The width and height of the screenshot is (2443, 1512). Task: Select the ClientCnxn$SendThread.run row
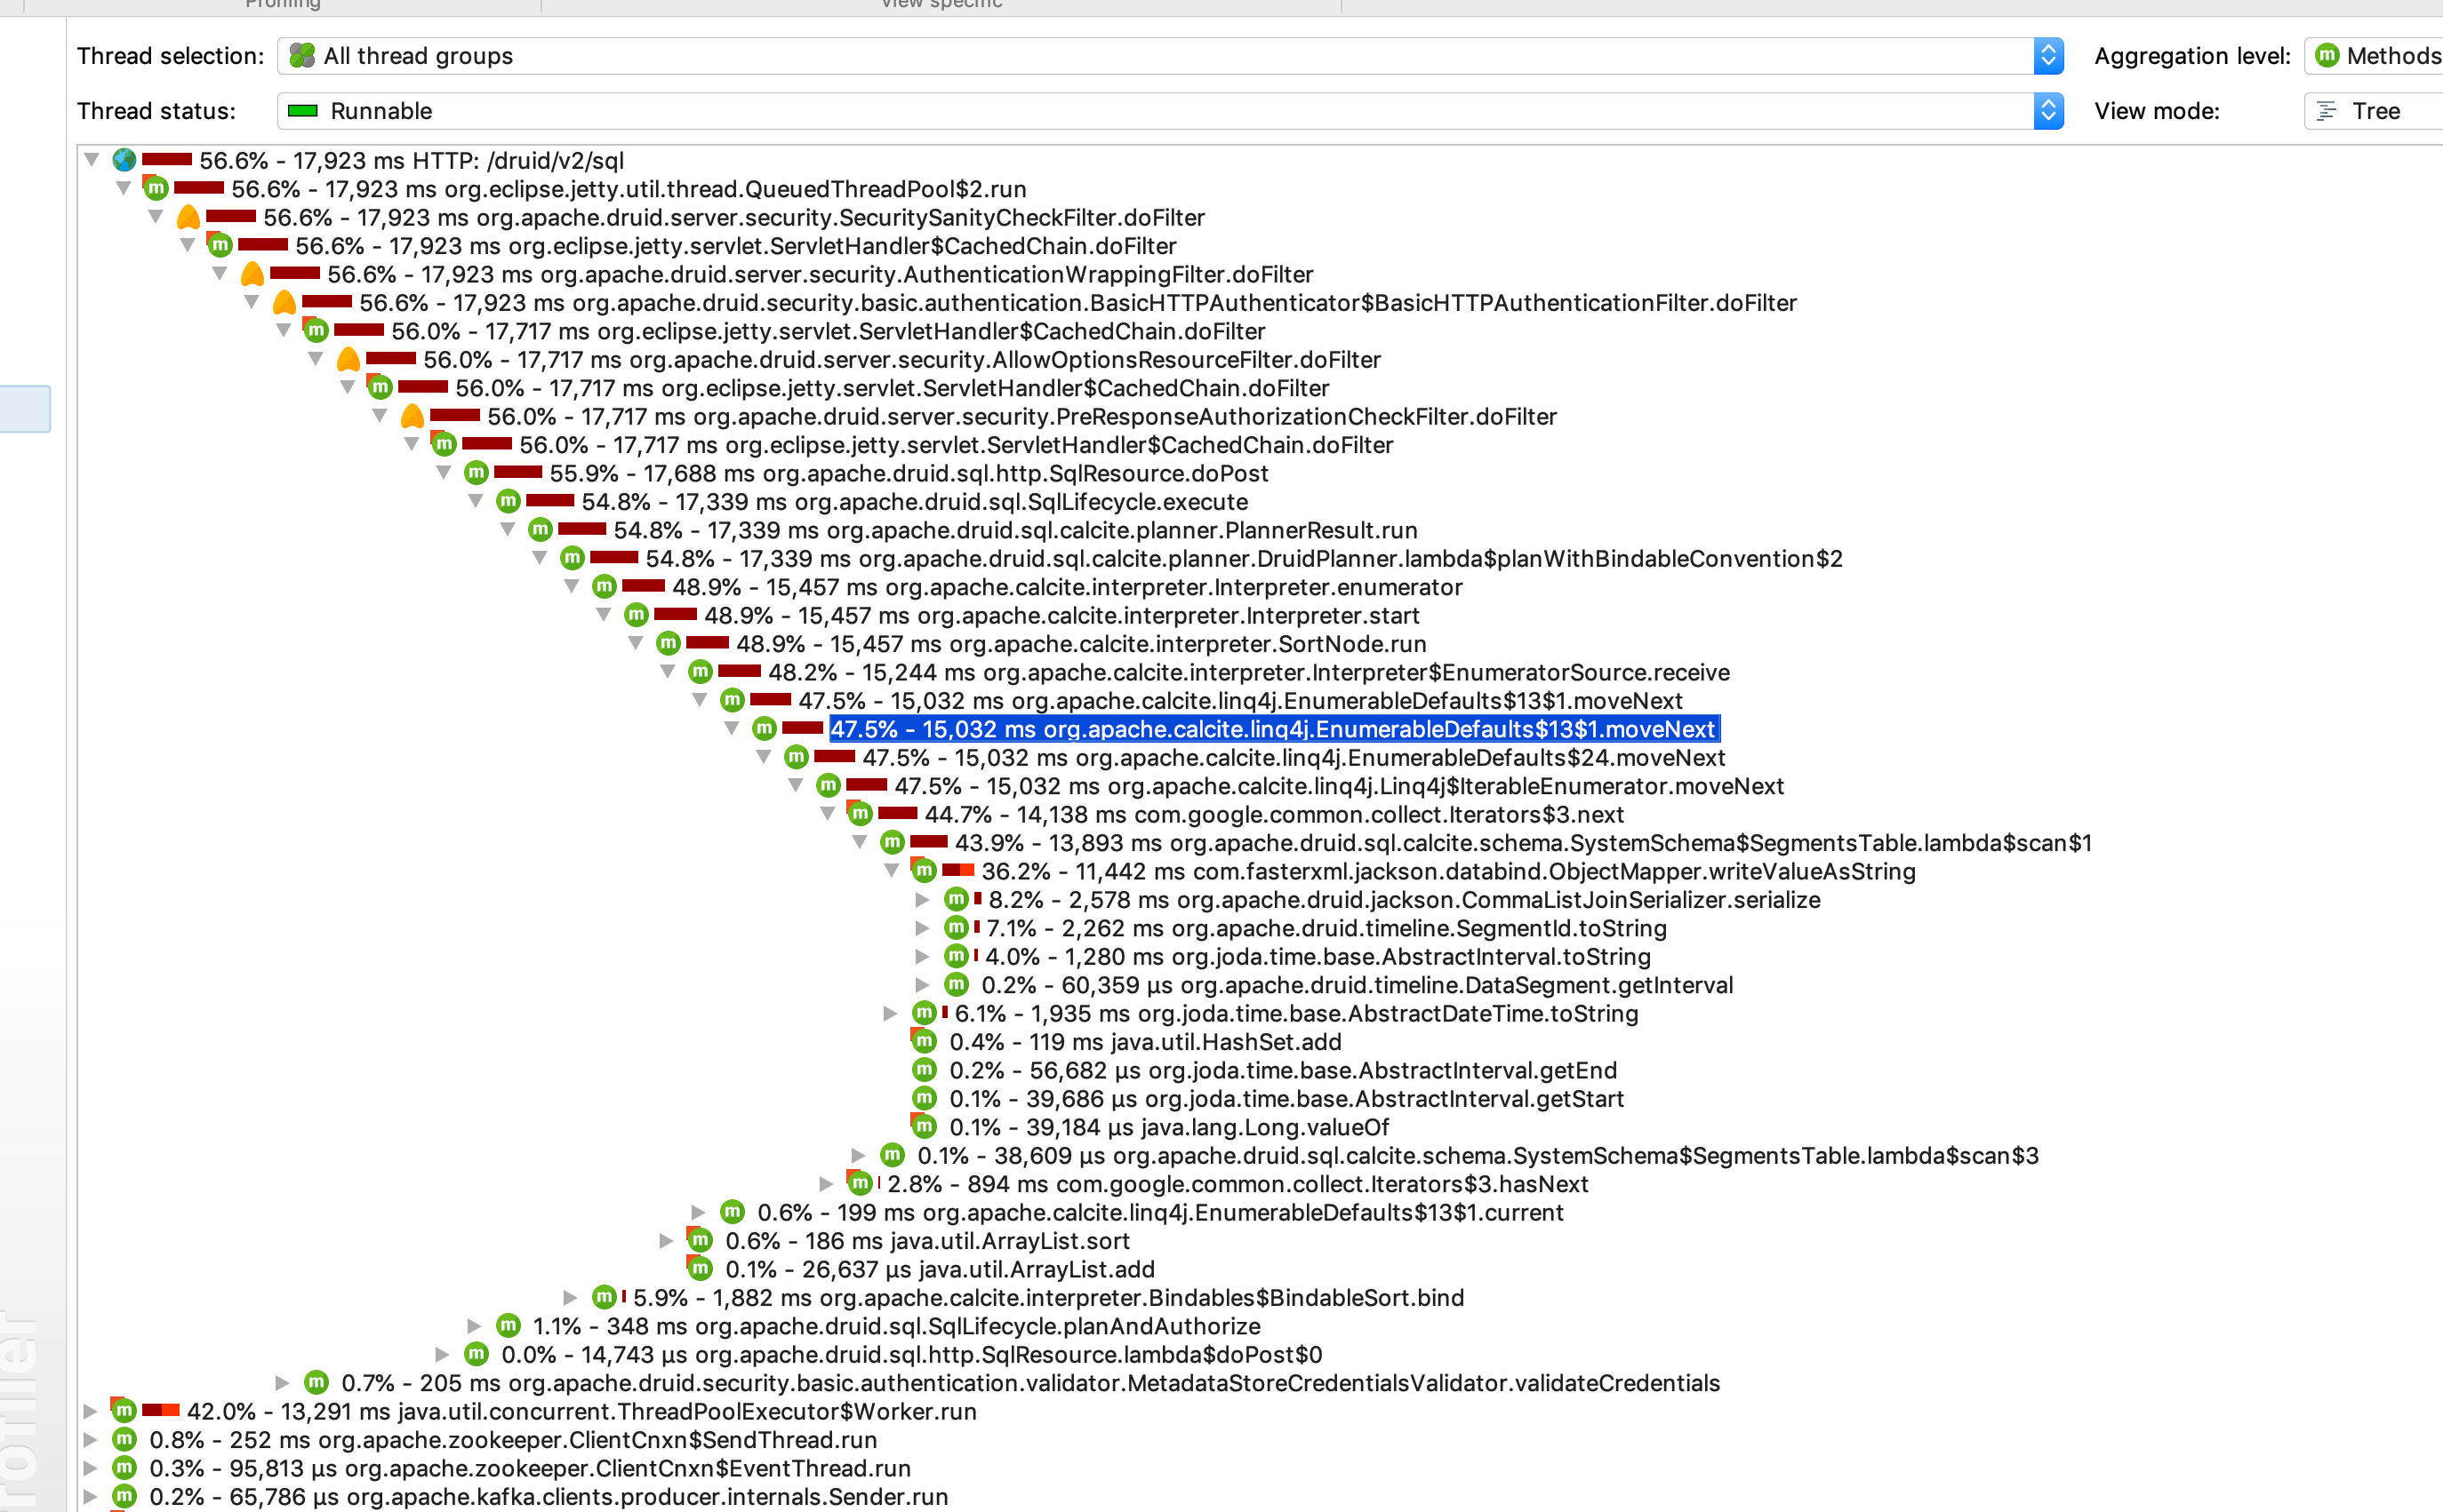[x=512, y=1440]
